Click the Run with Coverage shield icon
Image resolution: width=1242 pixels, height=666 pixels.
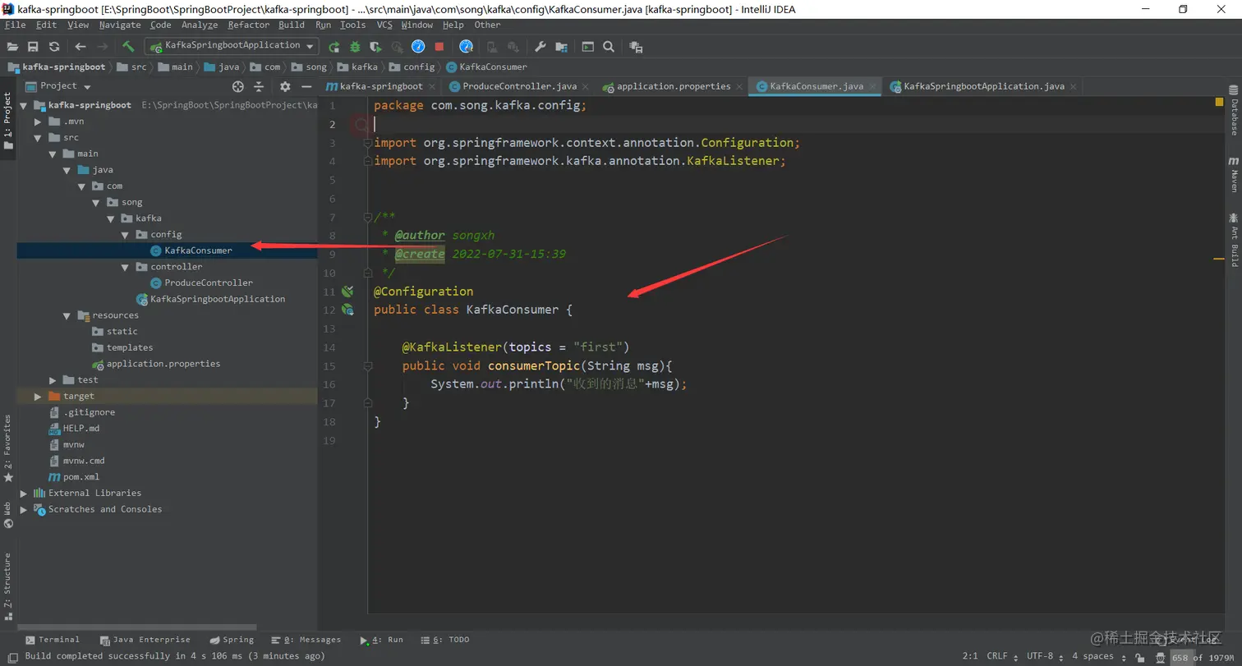(376, 47)
